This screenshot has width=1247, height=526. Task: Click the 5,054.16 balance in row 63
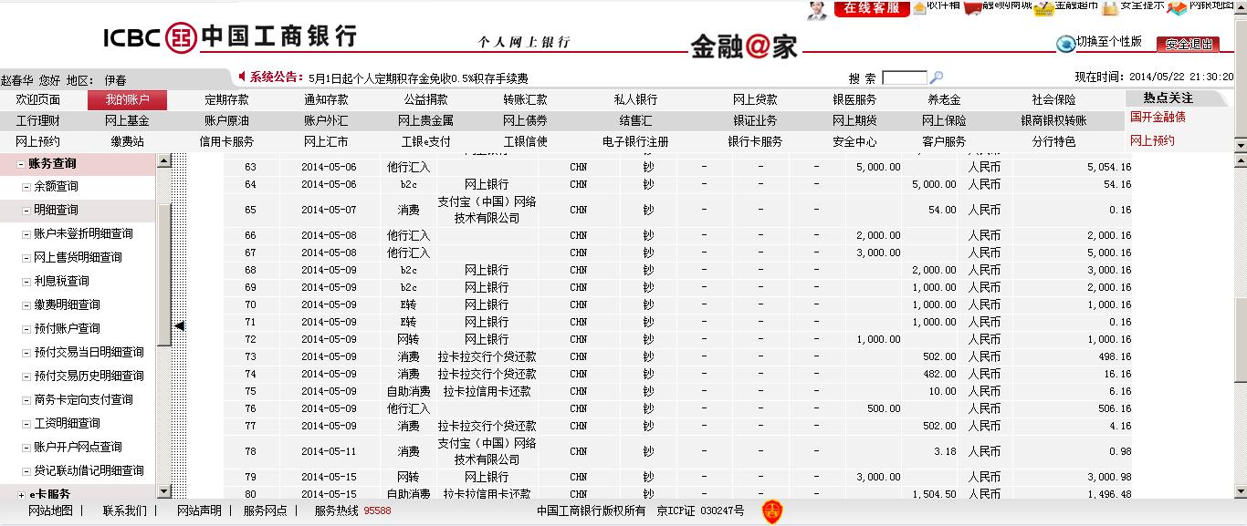(1109, 167)
